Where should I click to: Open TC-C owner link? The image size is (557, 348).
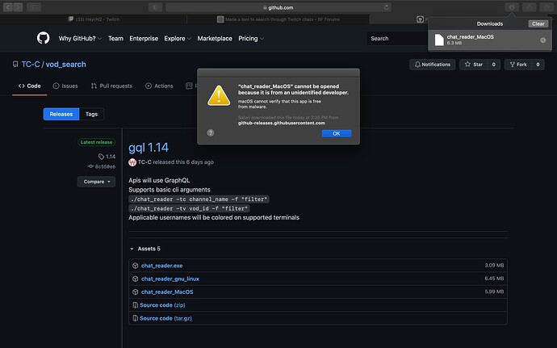(x=31, y=65)
